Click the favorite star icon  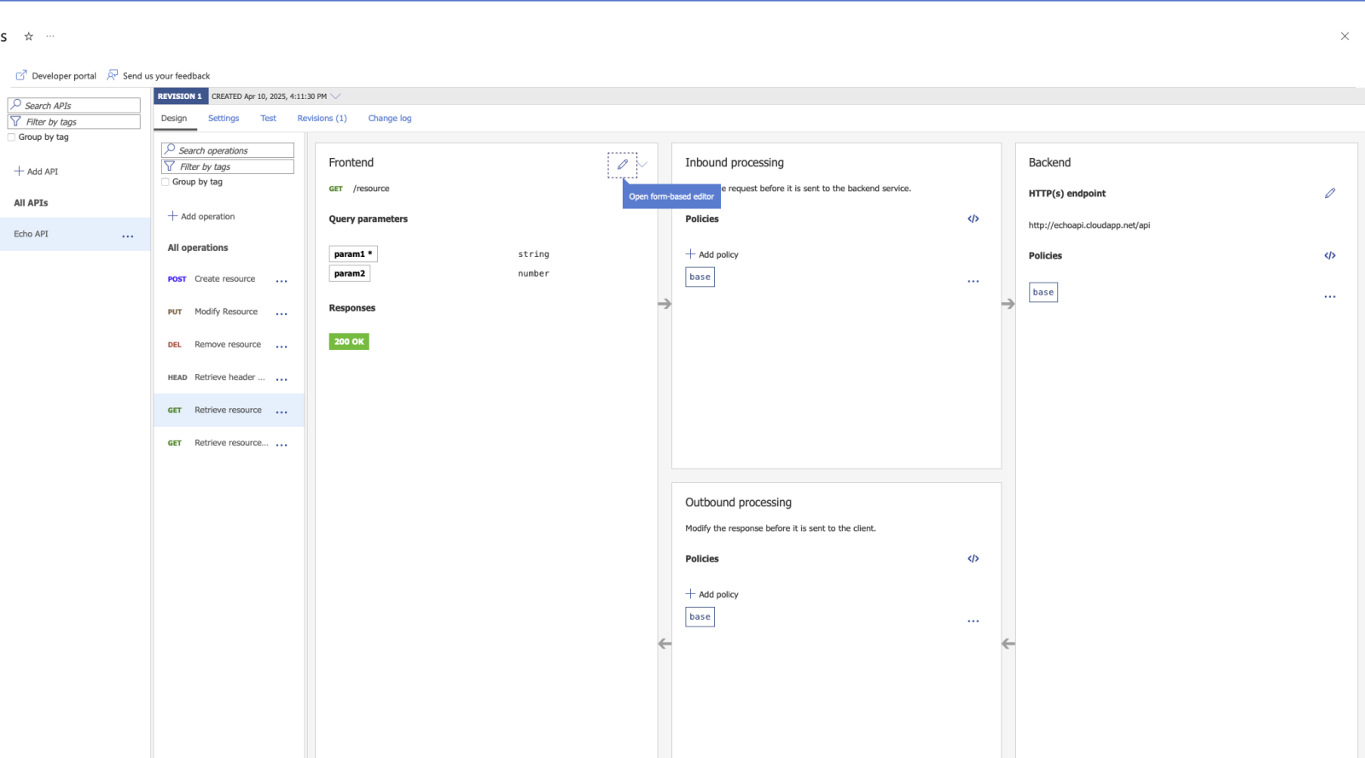click(29, 37)
